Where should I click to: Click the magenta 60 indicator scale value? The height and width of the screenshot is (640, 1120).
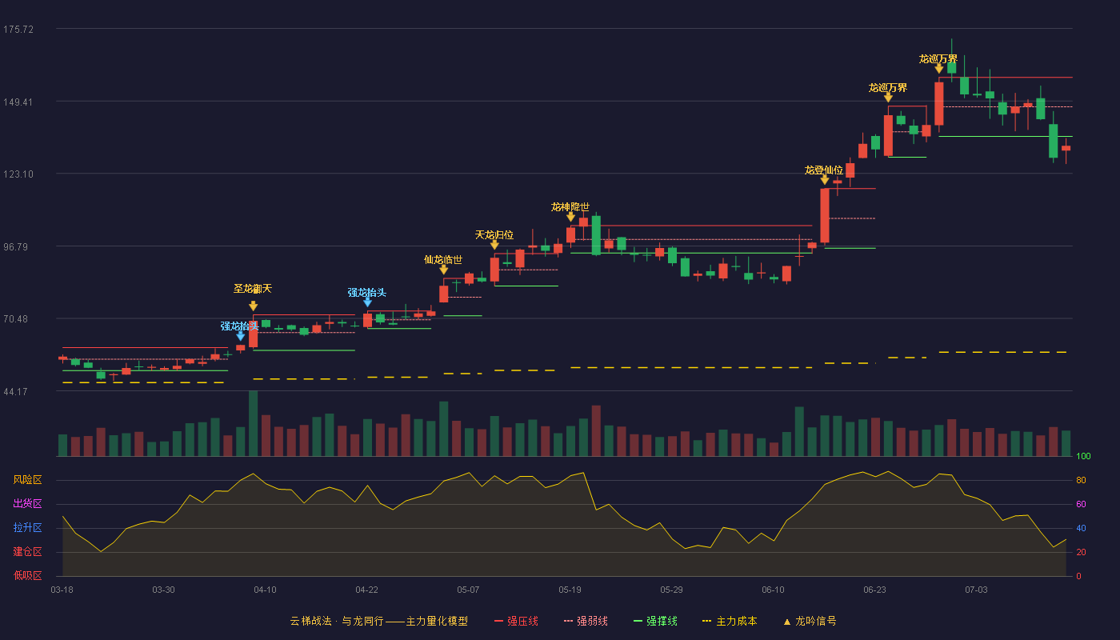tap(1081, 504)
